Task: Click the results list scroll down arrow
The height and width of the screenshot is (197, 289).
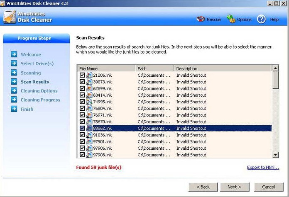Action: [x=275, y=155]
